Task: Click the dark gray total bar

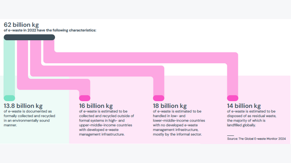Action: pyautogui.click(x=29, y=37)
